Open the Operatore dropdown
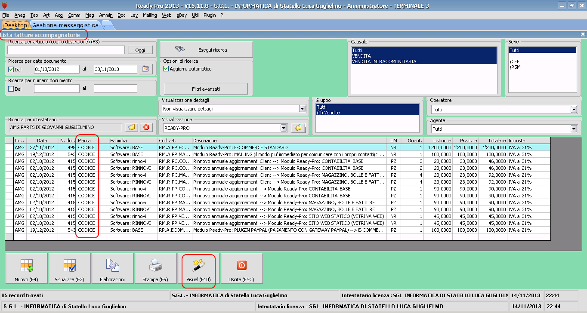The width and height of the screenshot is (587, 313). coord(573,110)
